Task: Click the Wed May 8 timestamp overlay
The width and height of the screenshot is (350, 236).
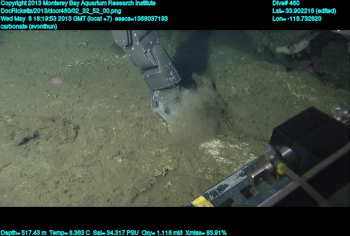Action: click(x=56, y=18)
